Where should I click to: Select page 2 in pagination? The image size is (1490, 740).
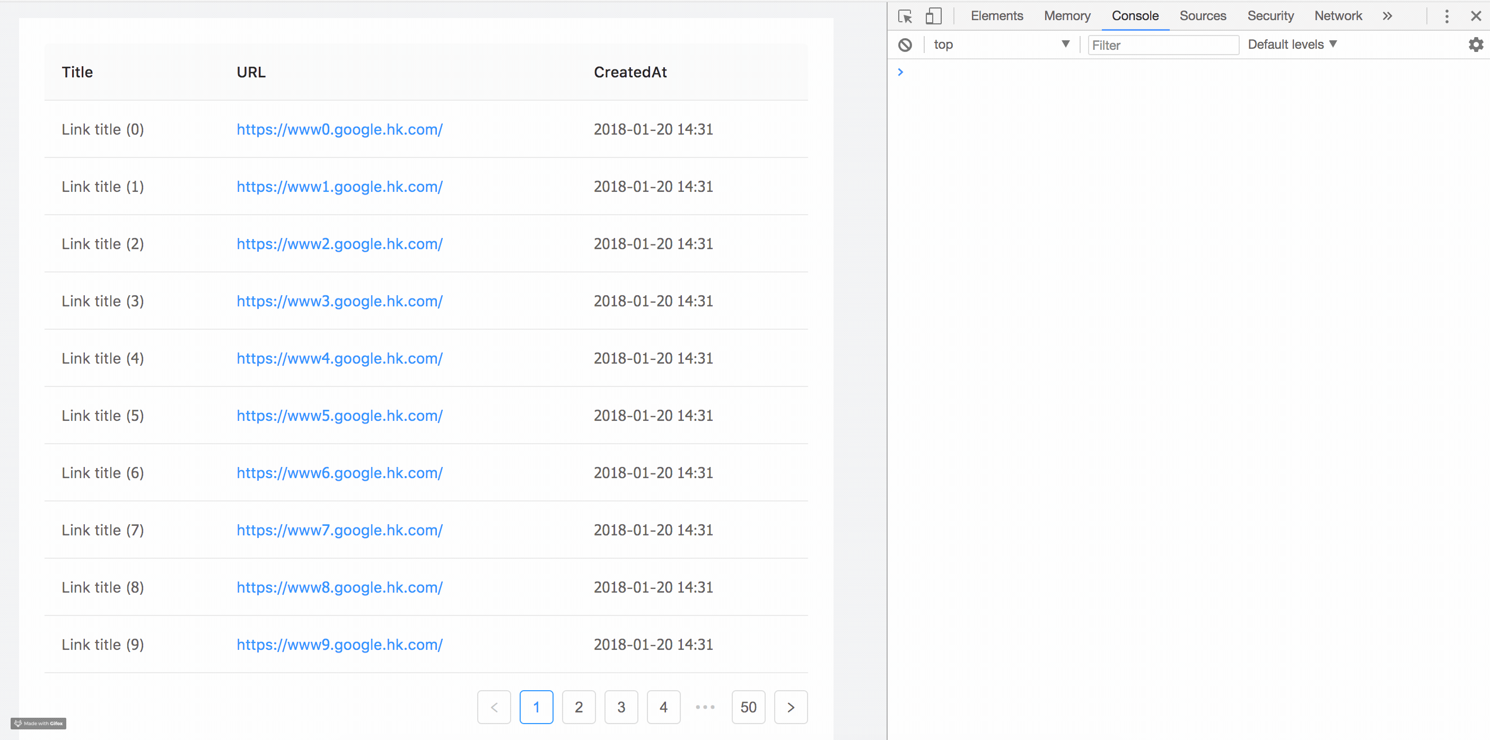pyautogui.click(x=579, y=707)
